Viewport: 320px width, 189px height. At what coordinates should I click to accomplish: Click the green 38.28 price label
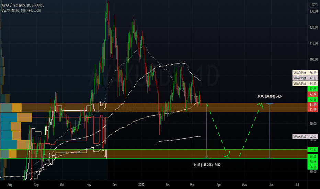coord(313,167)
